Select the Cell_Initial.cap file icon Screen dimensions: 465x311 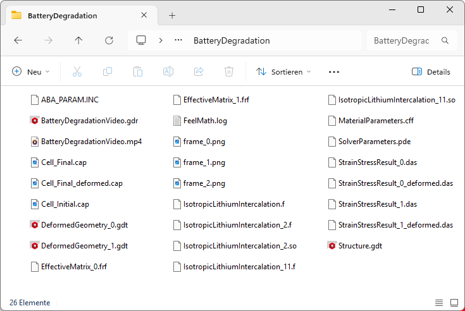click(35, 204)
